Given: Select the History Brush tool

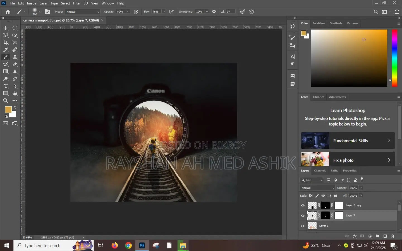Looking at the screenshot, I should (6, 64).
